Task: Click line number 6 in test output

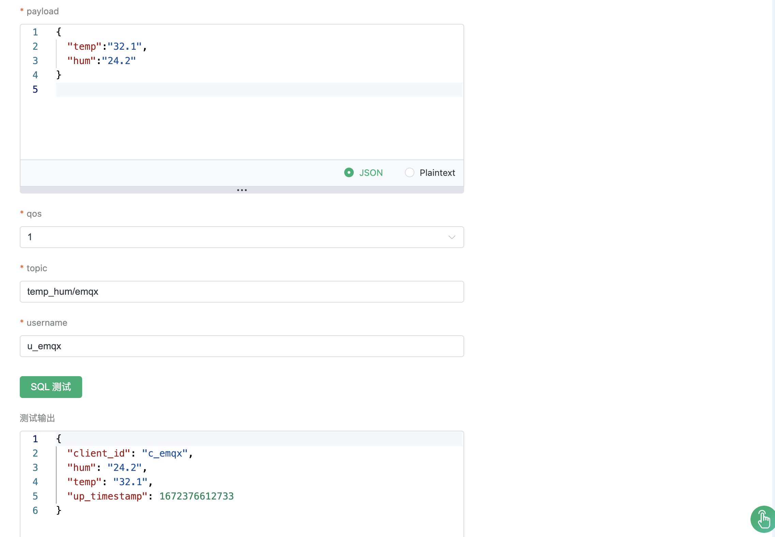Action: tap(35, 510)
